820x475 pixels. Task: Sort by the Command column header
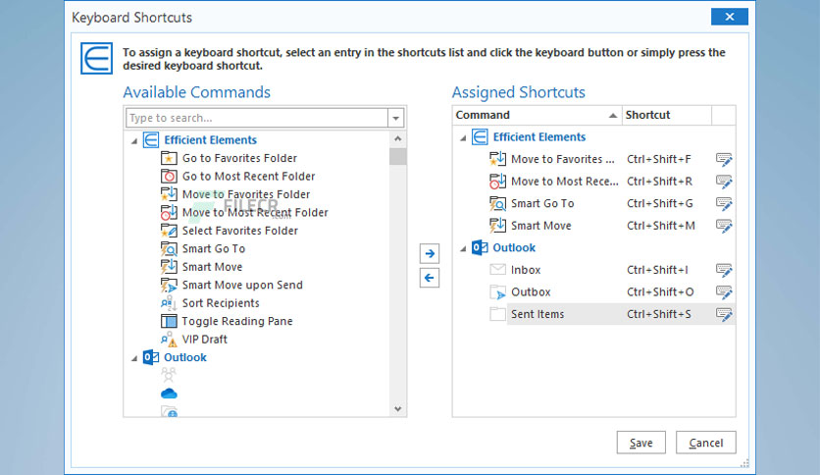click(x=537, y=115)
